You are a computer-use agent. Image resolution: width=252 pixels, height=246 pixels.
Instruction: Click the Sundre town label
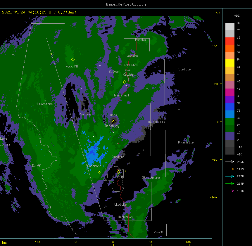click(85, 114)
